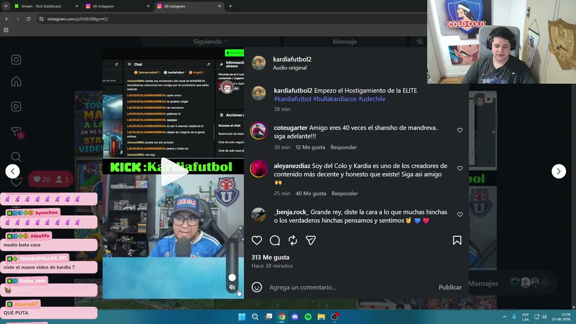Screen dimensions: 576x324
Task: Go to the next post arrow
Action: pyautogui.click(x=558, y=171)
